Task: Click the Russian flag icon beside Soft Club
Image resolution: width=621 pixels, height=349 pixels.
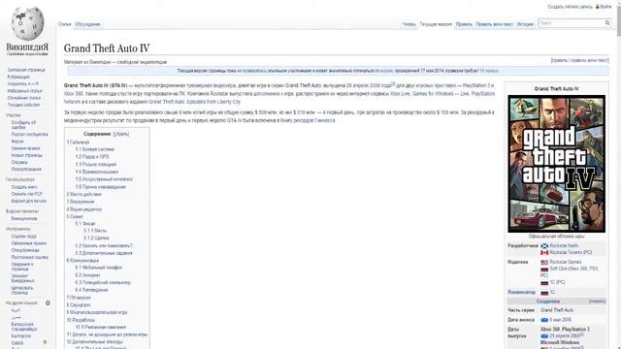Action: click(544, 269)
